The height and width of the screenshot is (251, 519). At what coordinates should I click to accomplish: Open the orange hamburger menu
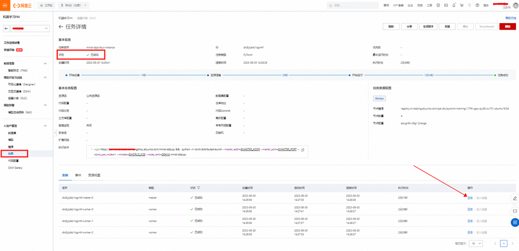point(5,6)
